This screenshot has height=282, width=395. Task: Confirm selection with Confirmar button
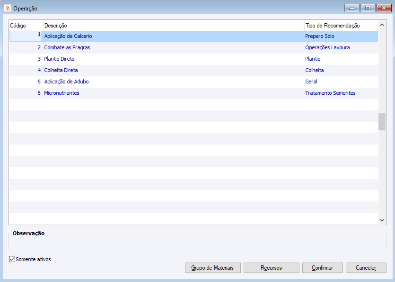click(323, 268)
